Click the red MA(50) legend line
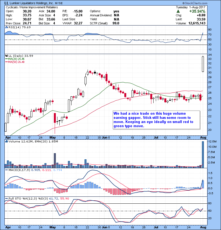Viewport: 221px width, 230px height. tap(6, 62)
